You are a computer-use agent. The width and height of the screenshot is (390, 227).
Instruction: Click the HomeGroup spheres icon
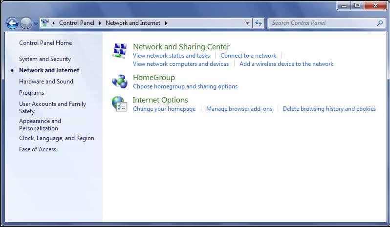click(120, 81)
